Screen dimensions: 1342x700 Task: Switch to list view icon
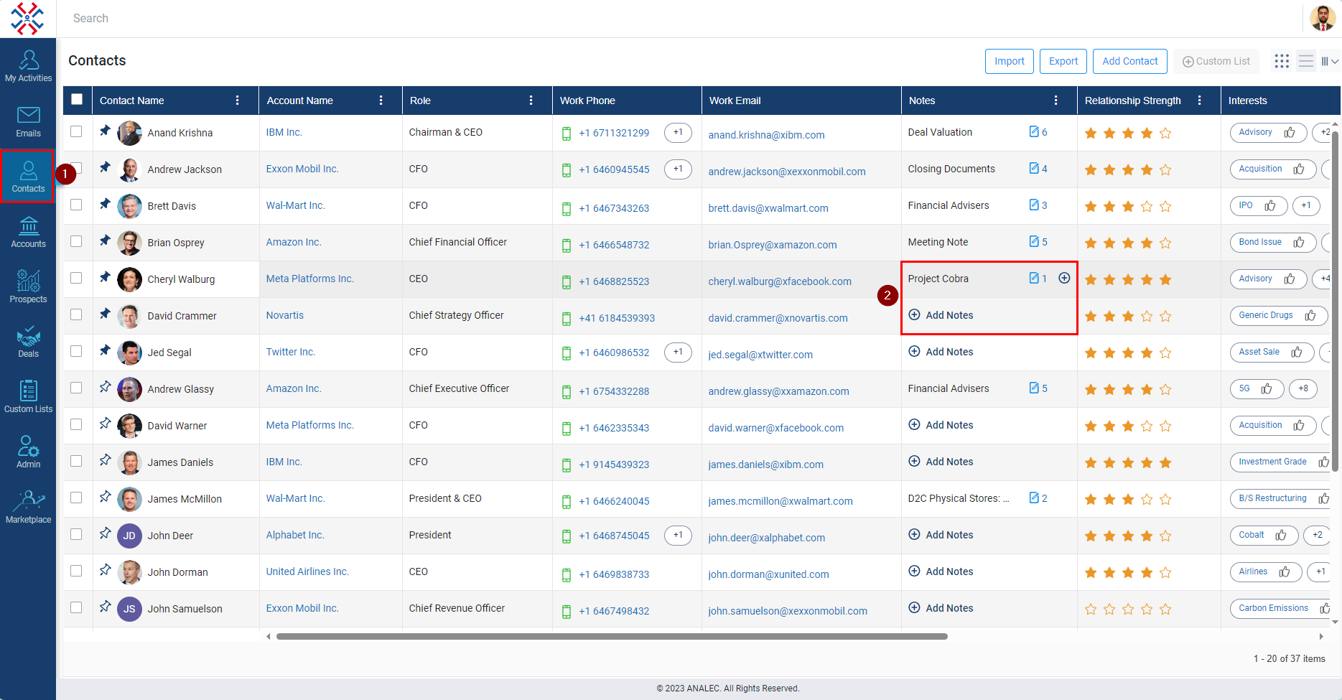click(1306, 61)
